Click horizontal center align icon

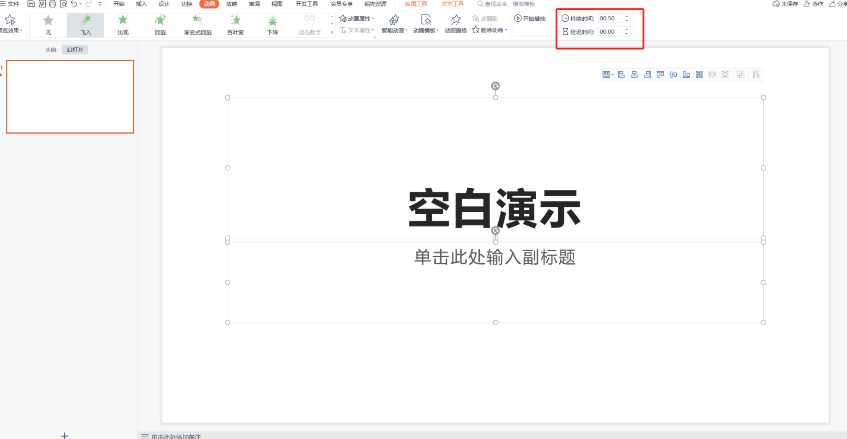pos(634,74)
